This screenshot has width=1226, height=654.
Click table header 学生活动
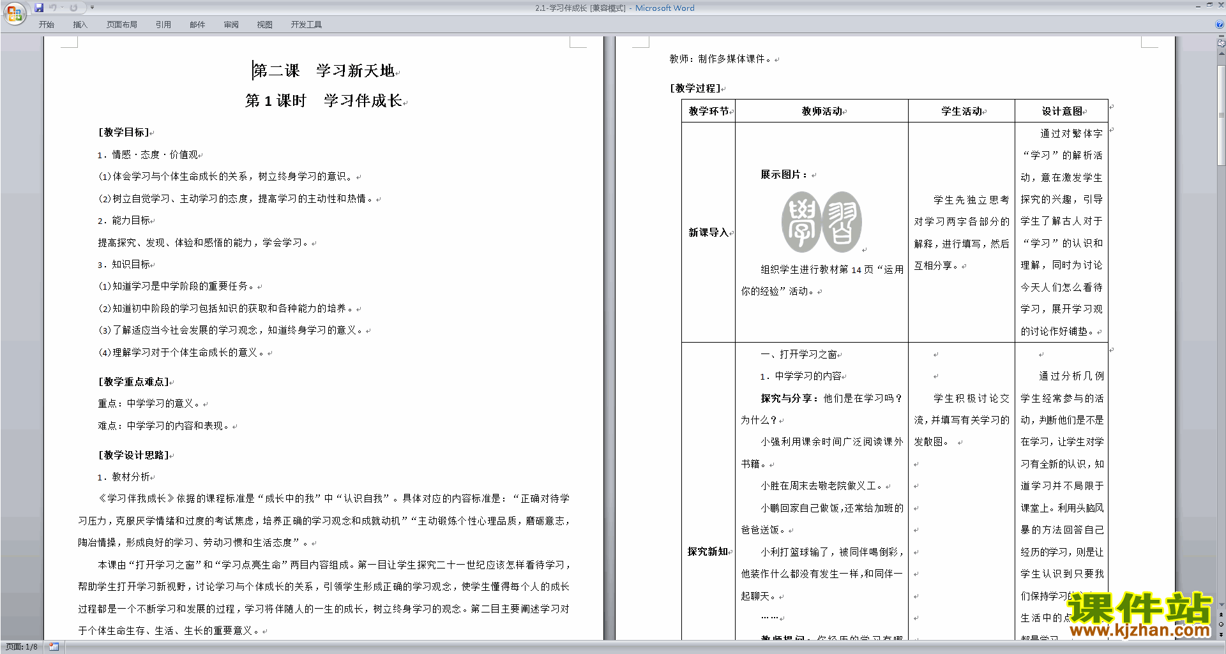pyautogui.click(x=961, y=111)
